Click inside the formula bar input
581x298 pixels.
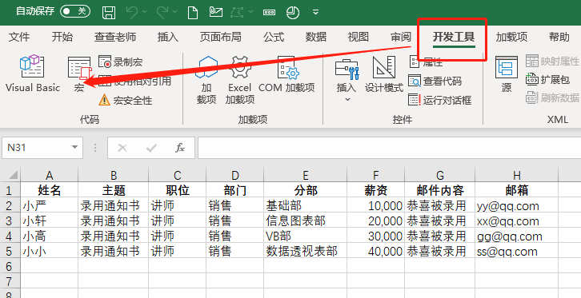coord(389,148)
